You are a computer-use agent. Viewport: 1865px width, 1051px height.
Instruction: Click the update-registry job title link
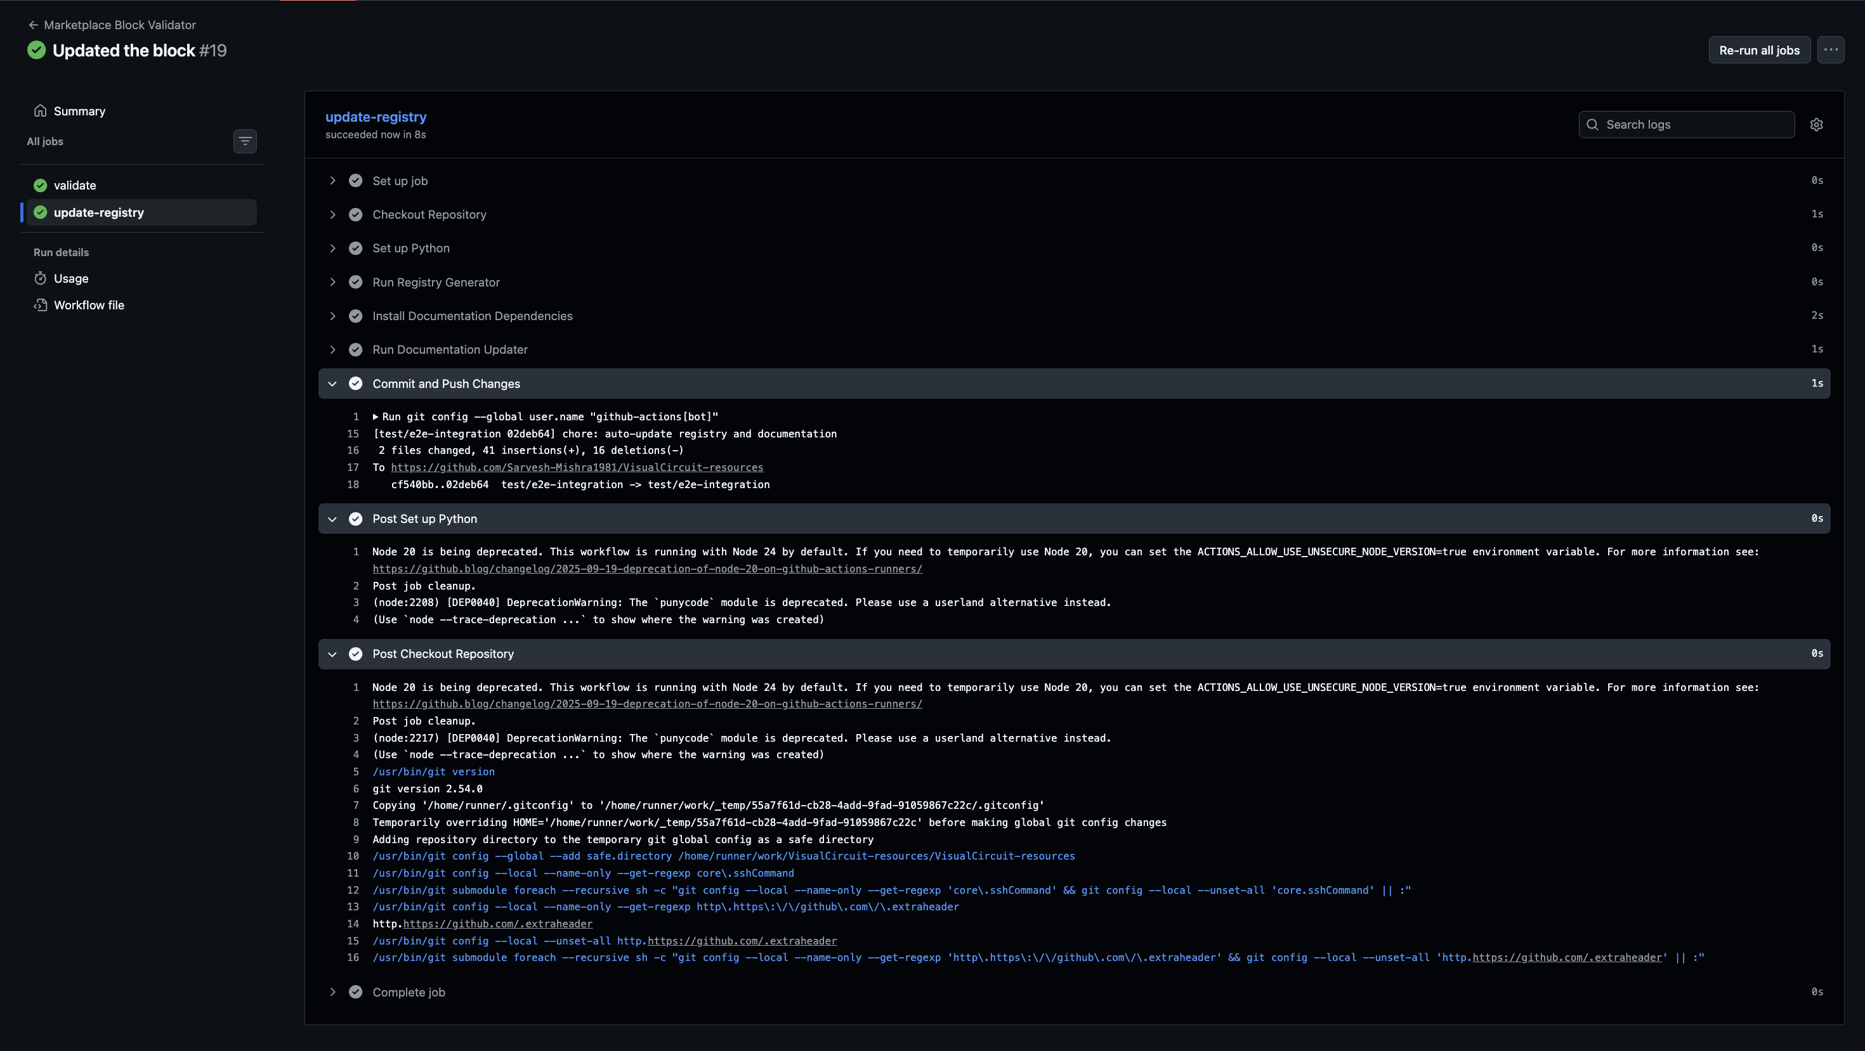(x=376, y=117)
